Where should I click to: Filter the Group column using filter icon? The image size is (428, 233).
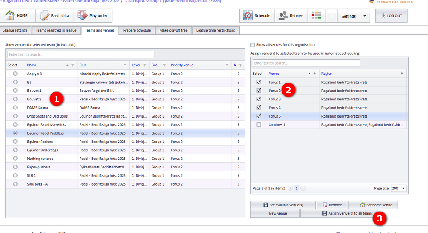(164, 65)
